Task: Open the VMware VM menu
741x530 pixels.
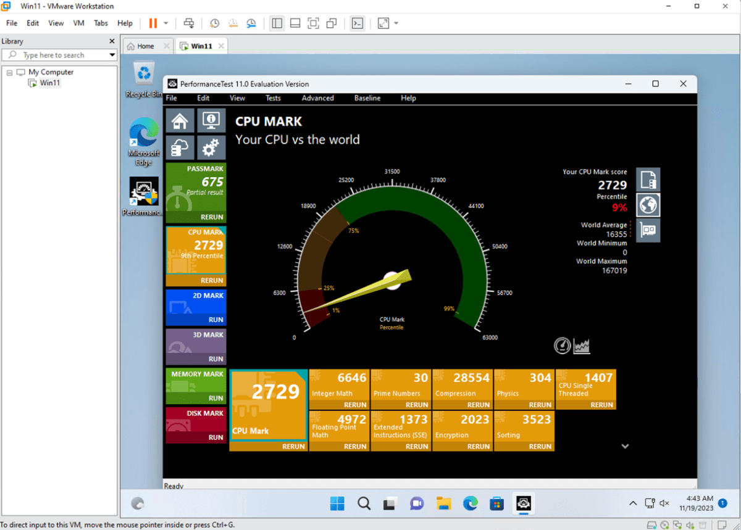Action: click(x=78, y=23)
